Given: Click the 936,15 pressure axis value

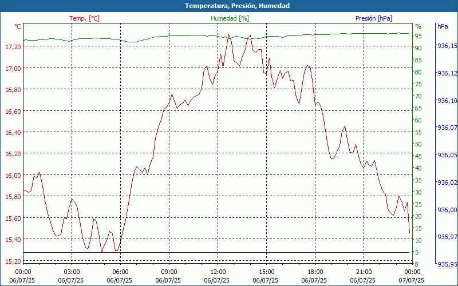Looking at the screenshot, I should point(447,46).
